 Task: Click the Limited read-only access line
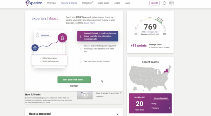[x=49, y=61]
